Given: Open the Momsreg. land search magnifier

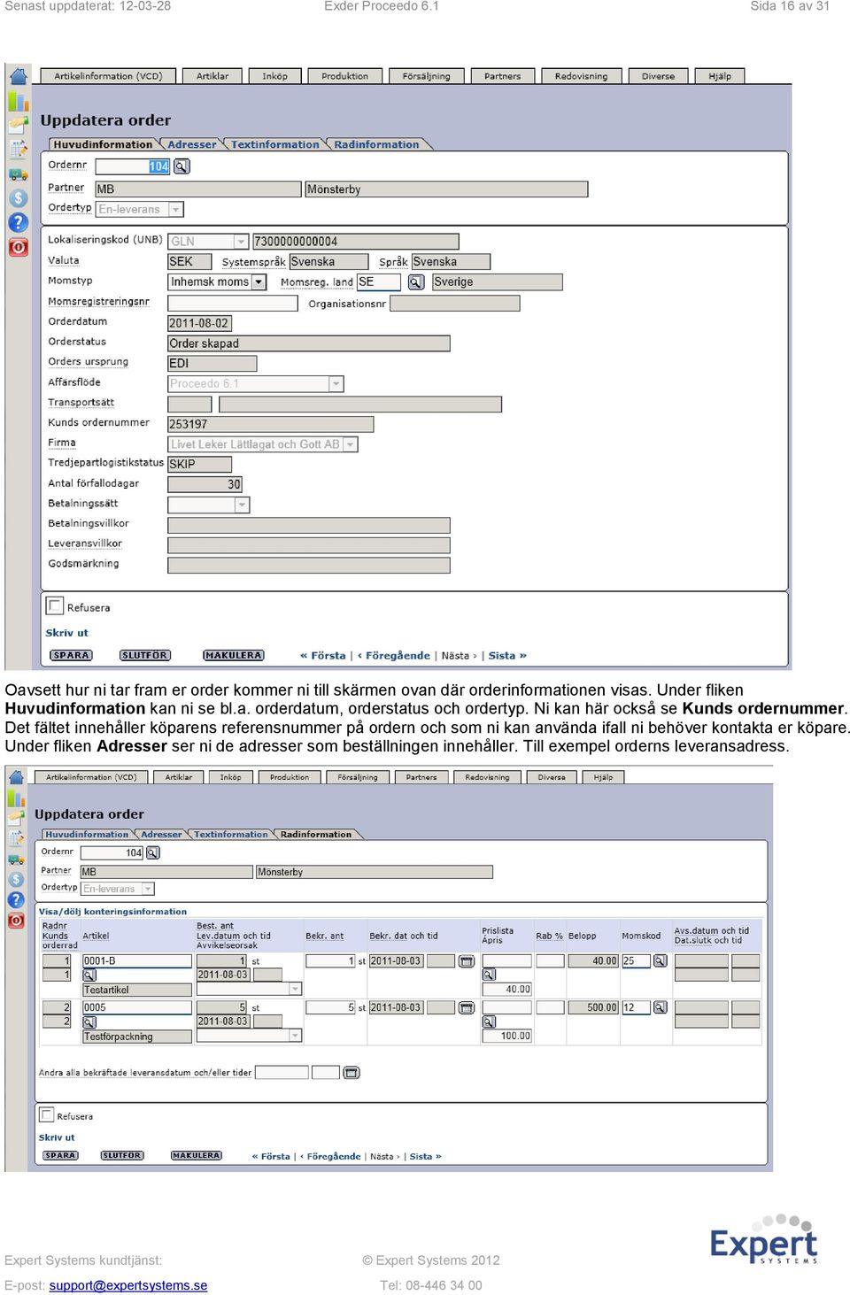Looking at the screenshot, I should click(416, 282).
